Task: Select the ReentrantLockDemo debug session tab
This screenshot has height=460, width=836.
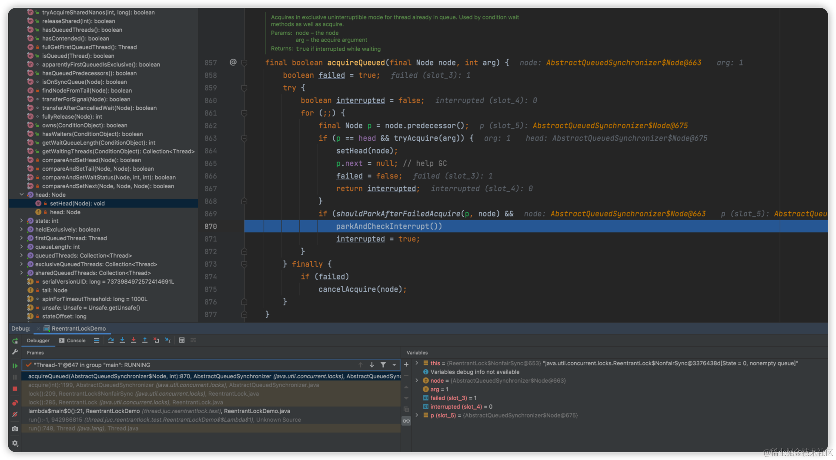Action: [75, 329]
